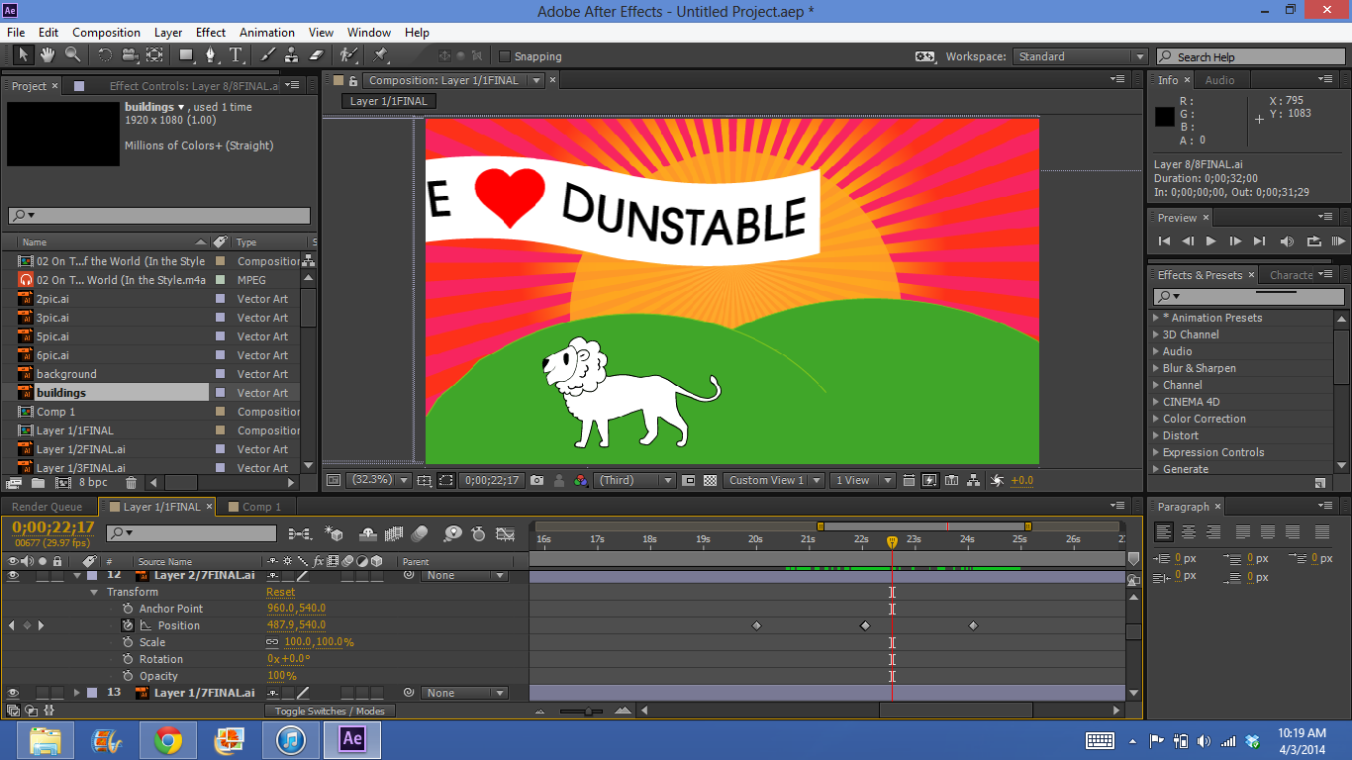Viewport: 1352px width, 760px height.
Task: Toggle the Anchor Point stopwatch
Action: click(128, 609)
